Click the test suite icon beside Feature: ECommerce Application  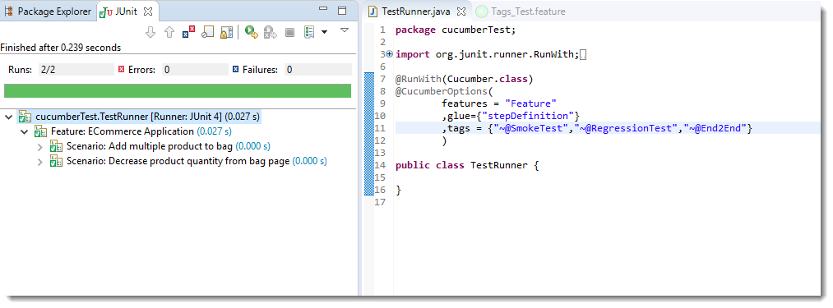tap(40, 131)
